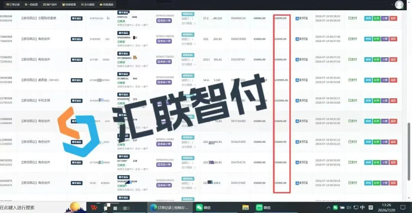This screenshot has width=412, height=213.
Task: Click 明细 for the ¥4999.00 order
Action: (368, 18)
